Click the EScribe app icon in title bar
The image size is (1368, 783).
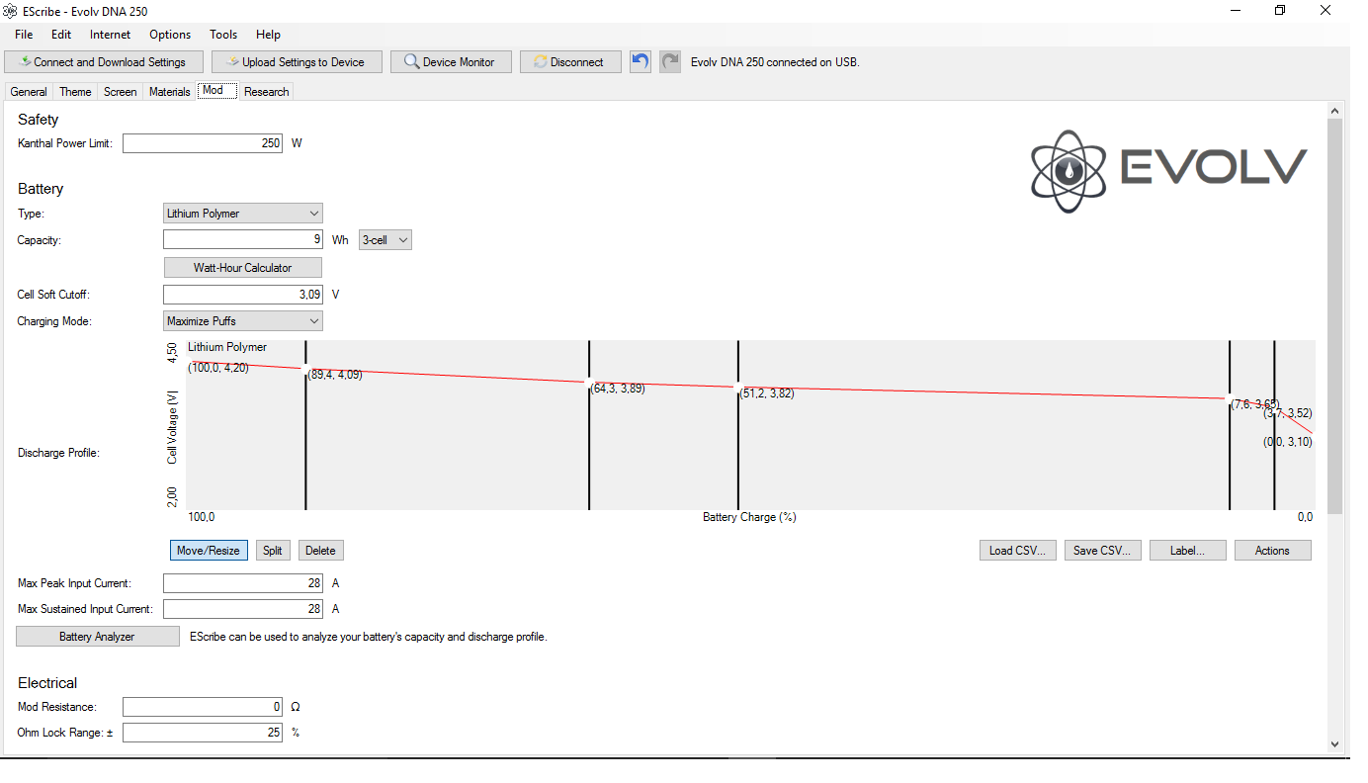click(x=11, y=10)
